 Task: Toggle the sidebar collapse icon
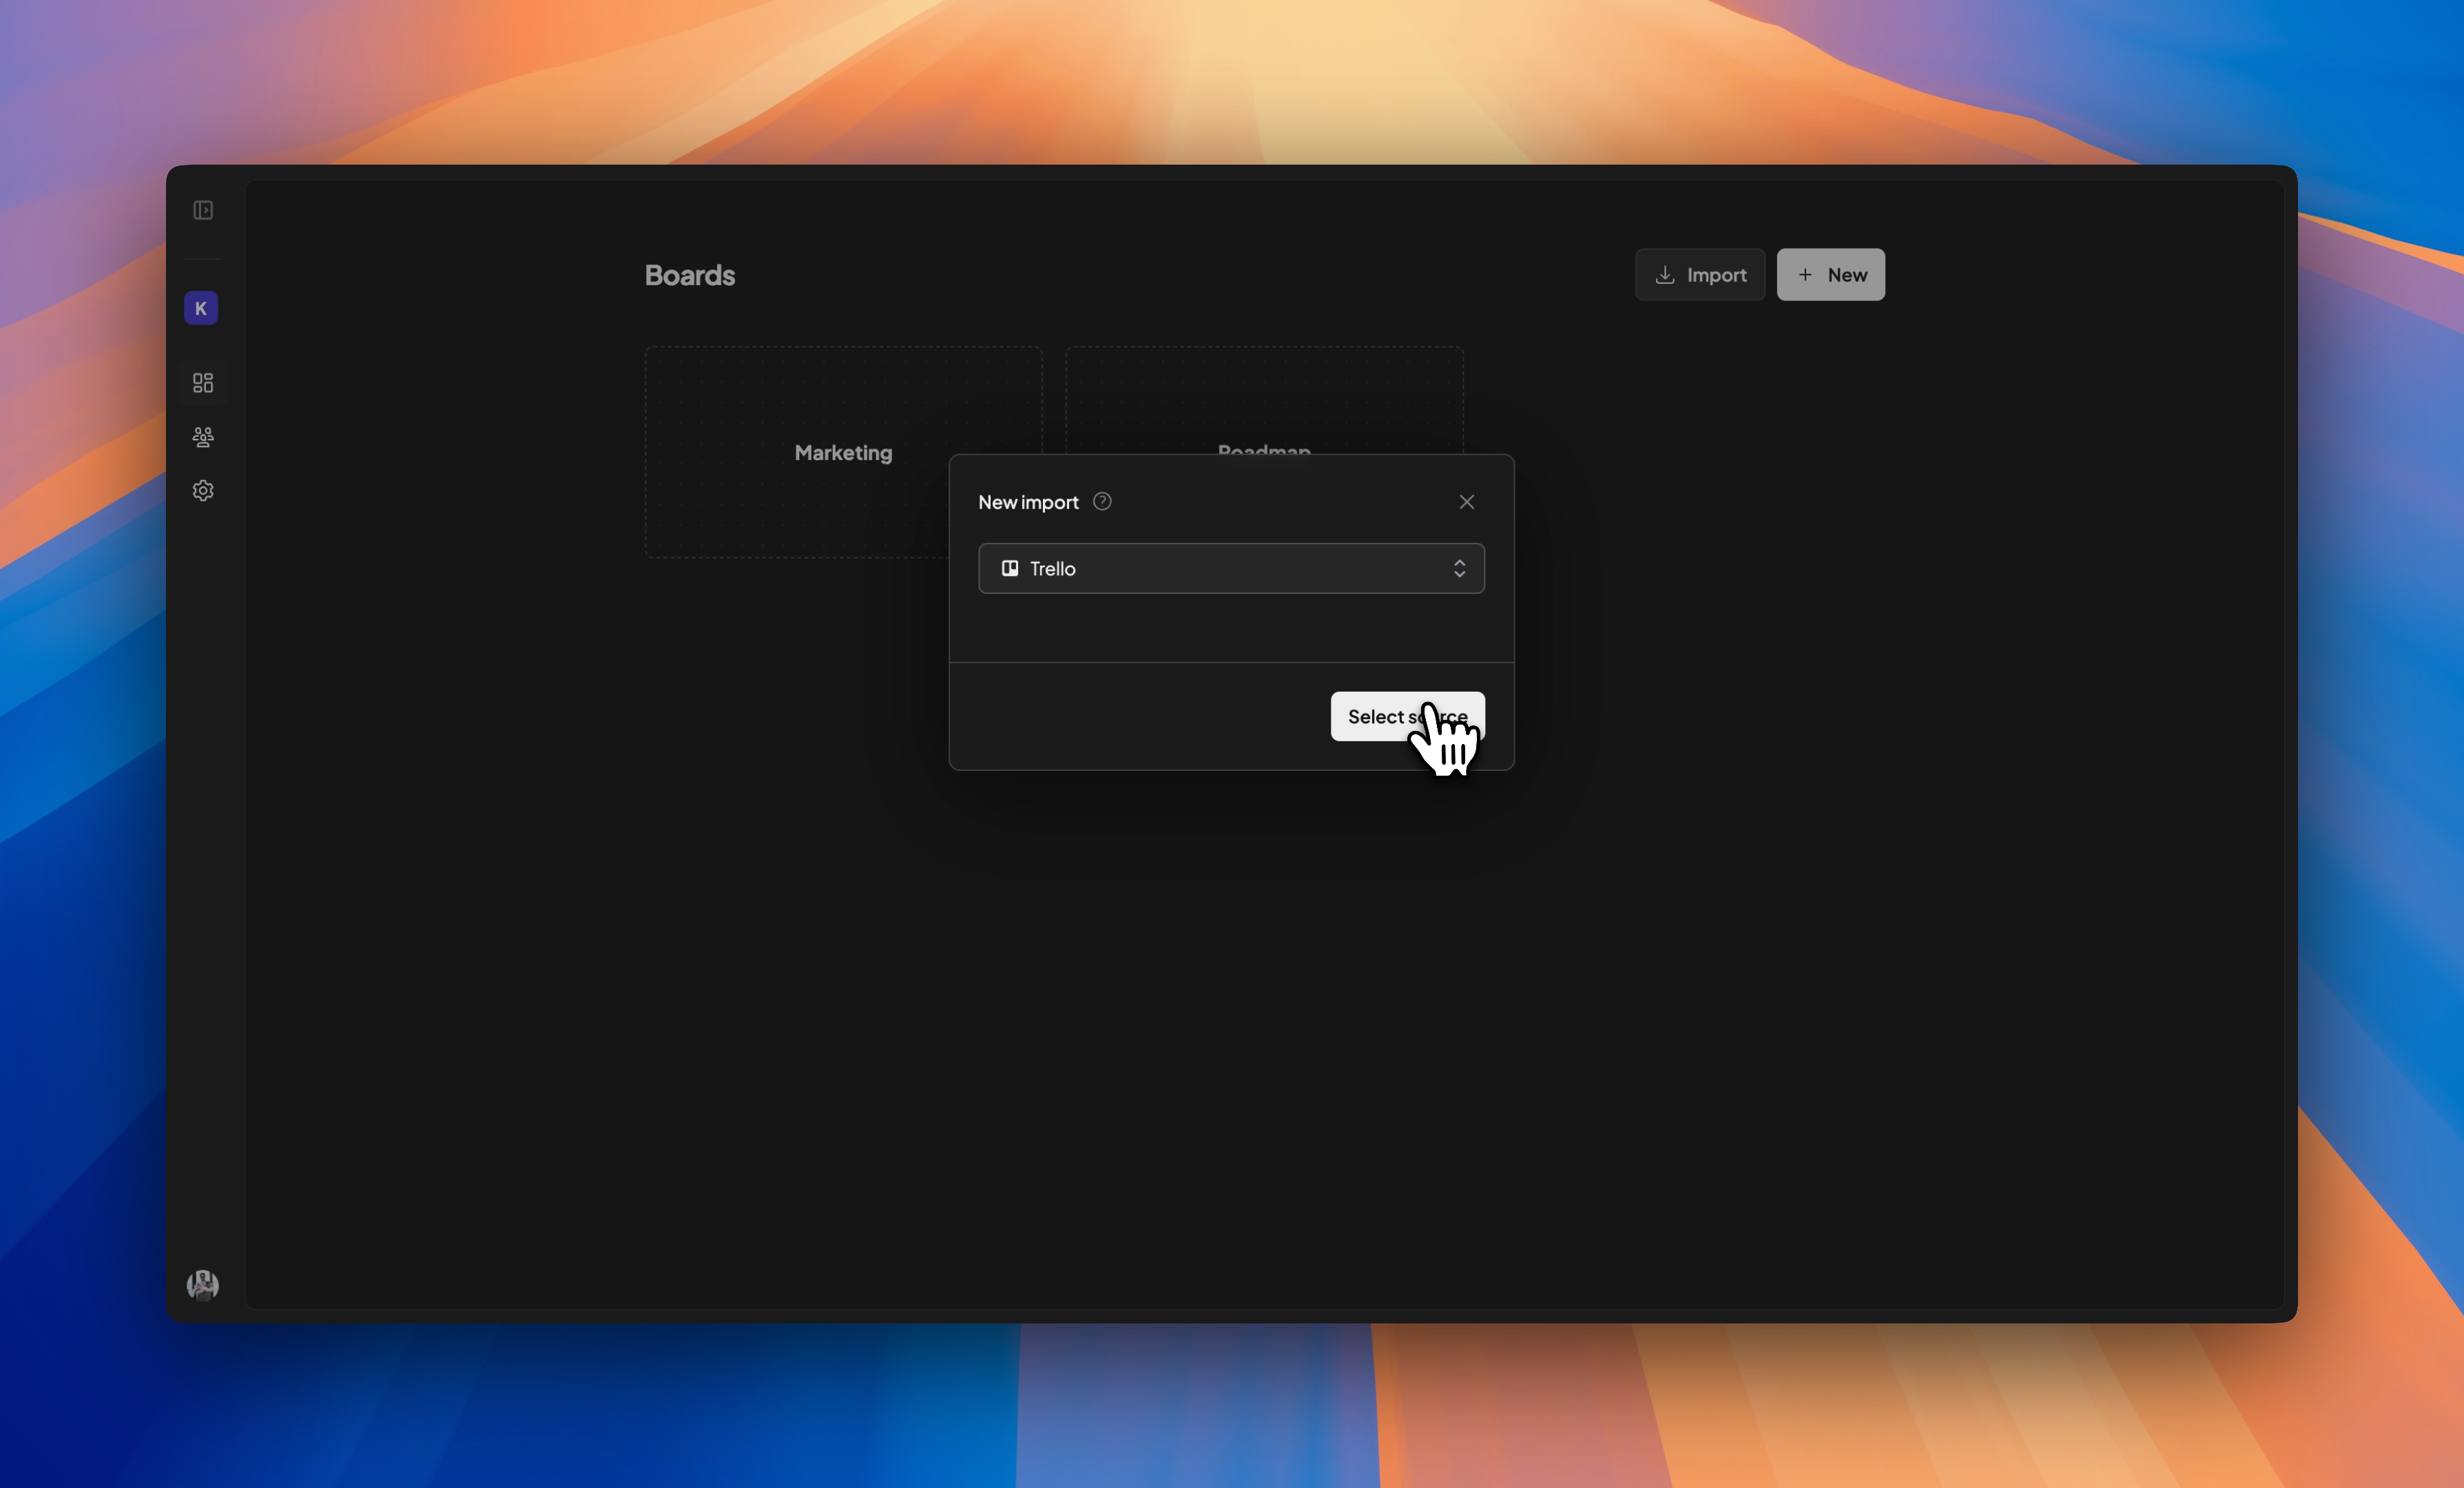click(x=203, y=210)
